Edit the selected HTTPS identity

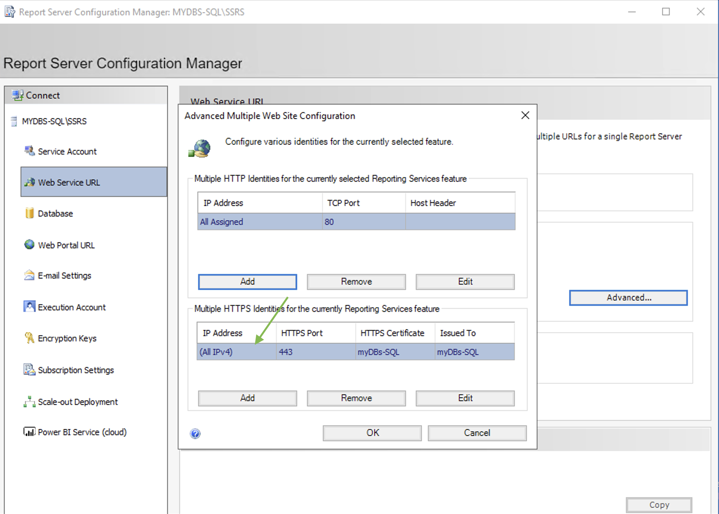click(x=465, y=398)
